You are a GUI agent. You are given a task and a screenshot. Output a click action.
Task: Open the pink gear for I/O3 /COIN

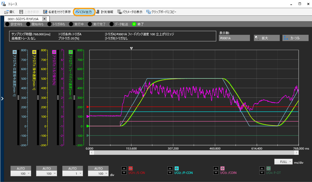(x=222, y=168)
